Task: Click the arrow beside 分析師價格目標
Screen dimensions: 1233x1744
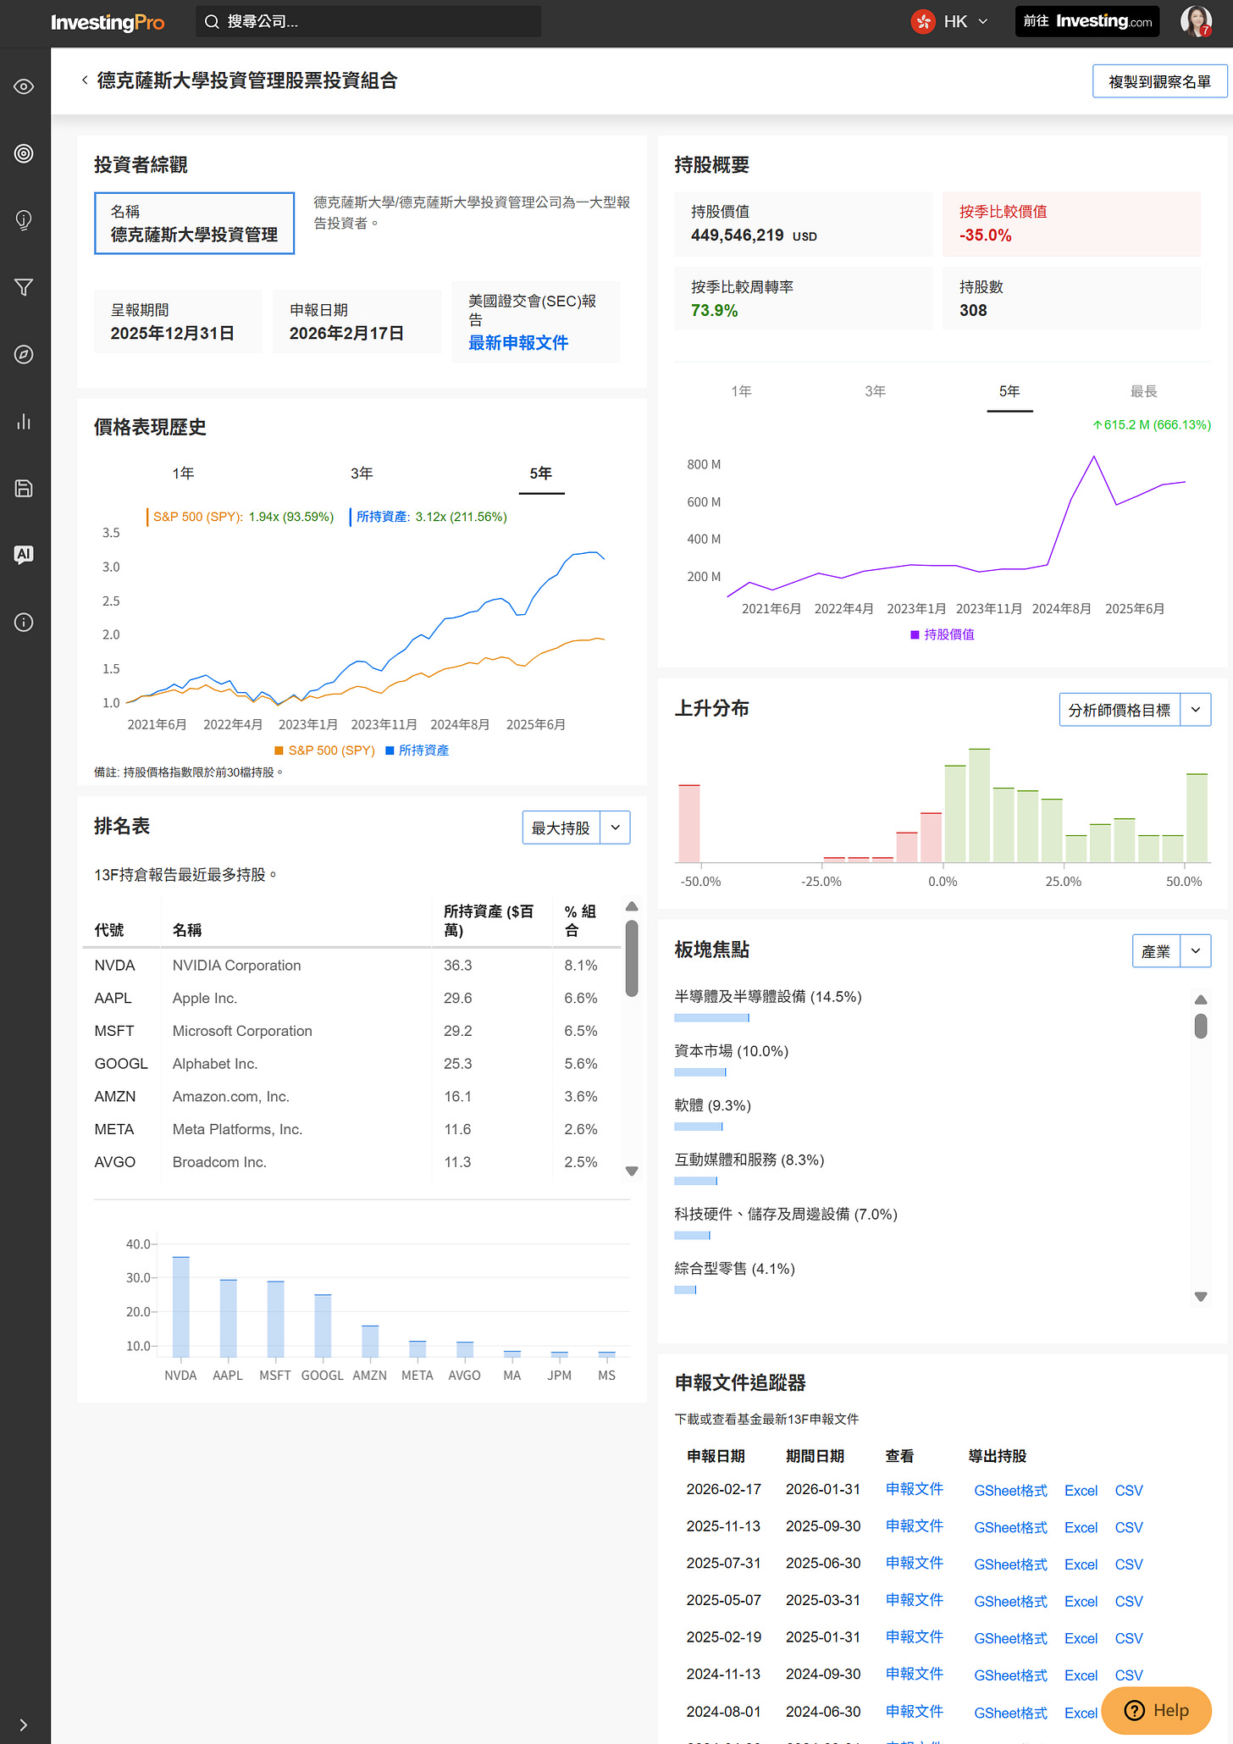Action: [1196, 710]
